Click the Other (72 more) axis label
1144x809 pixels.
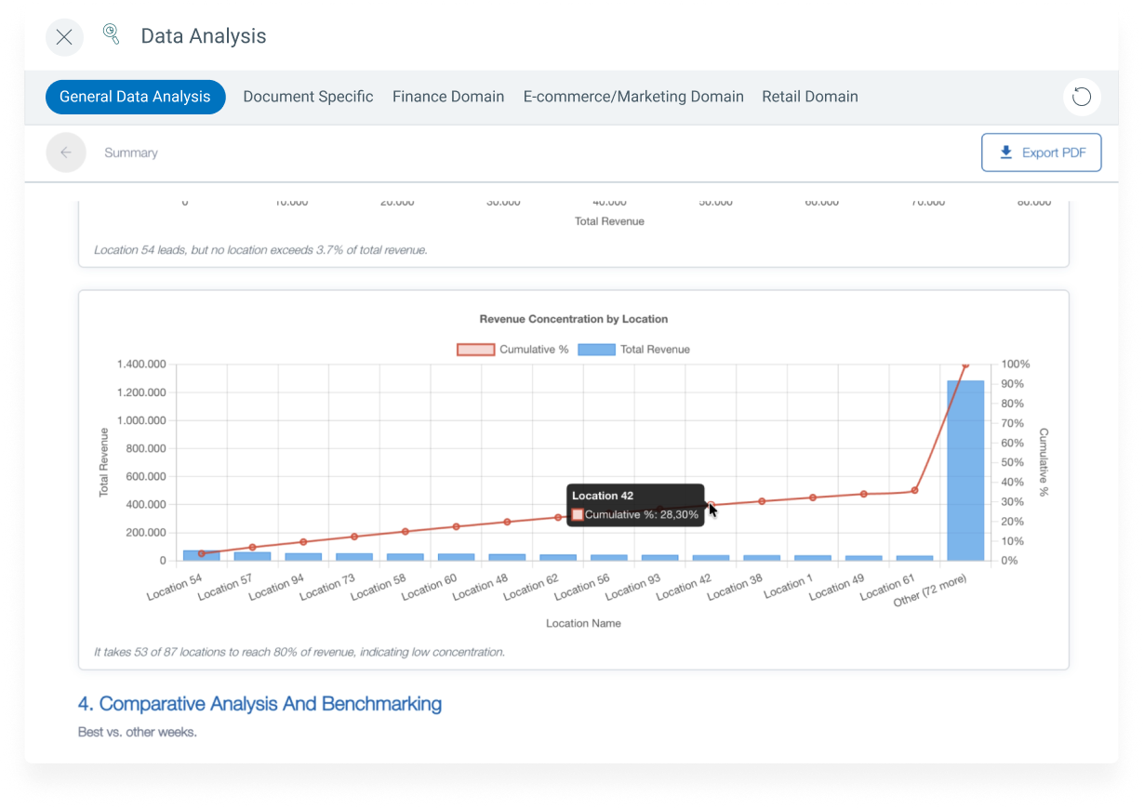pyautogui.click(x=931, y=590)
